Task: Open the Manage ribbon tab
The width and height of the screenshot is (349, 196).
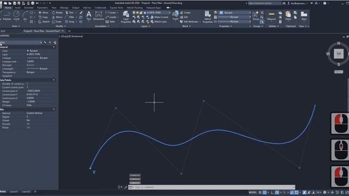Action: (x=64, y=8)
